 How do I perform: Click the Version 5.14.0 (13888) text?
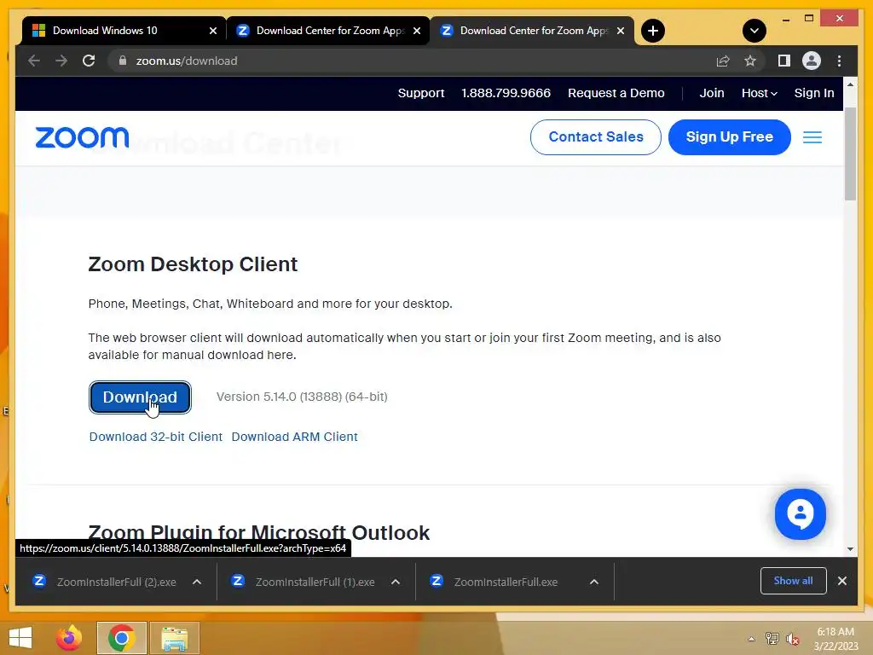pos(302,397)
